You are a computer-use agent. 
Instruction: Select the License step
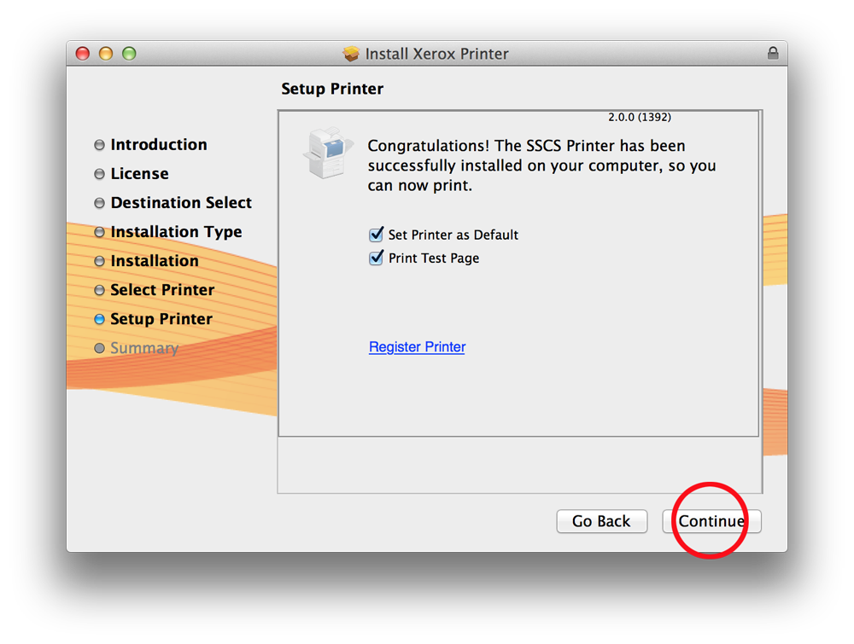point(139,174)
